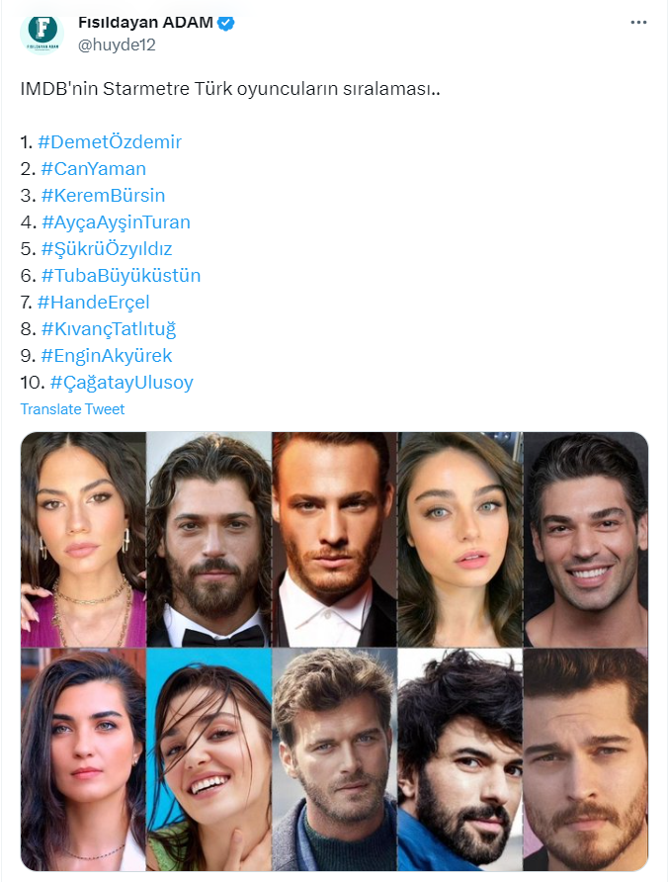The width and height of the screenshot is (668, 882).
Task: Open the @huyde12 handle link
Action: 117,45
